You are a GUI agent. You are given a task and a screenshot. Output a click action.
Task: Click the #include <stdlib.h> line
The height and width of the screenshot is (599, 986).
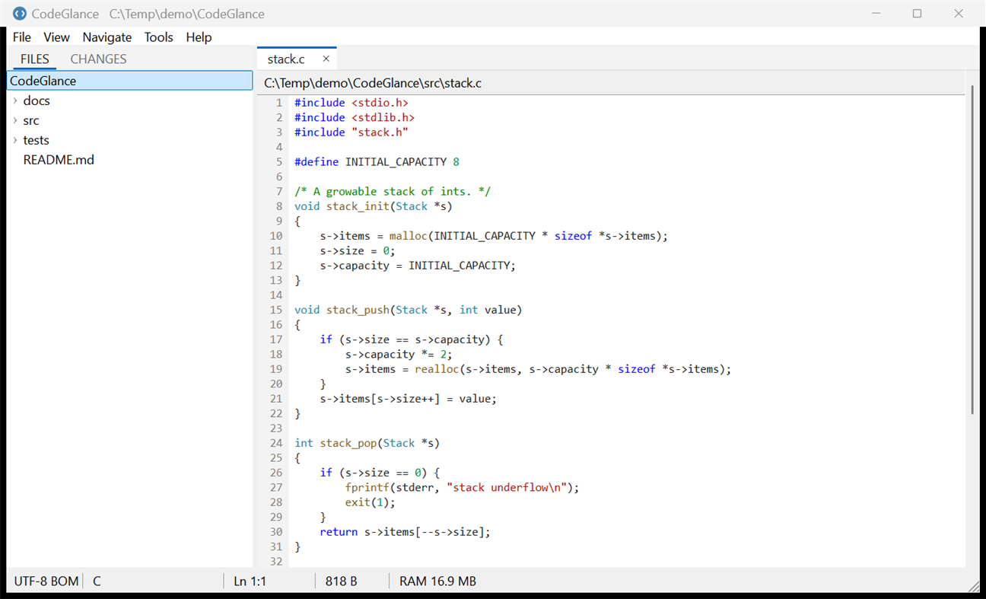[x=355, y=117]
